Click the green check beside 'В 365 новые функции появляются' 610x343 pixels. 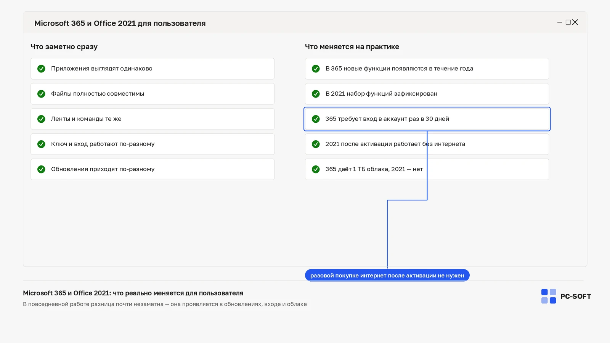click(x=316, y=69)
